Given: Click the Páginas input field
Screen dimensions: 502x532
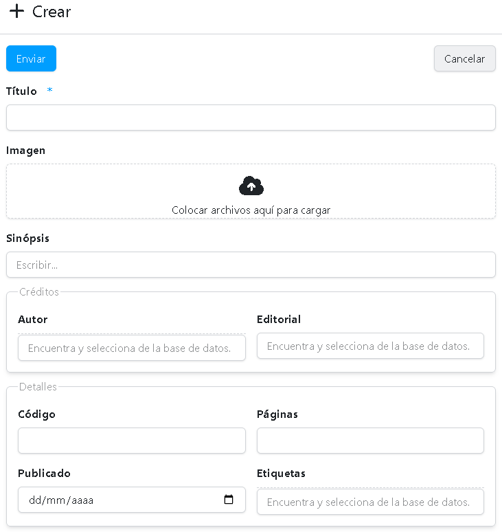Looking at the screenshot, I should (370, 441).
